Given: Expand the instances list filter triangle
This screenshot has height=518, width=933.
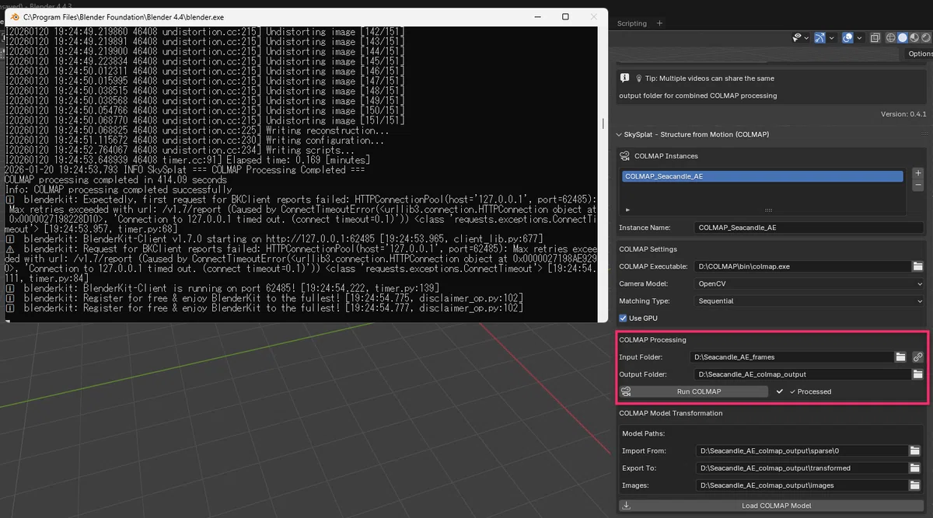Looking at the screenshot, I should pos(627,210).
